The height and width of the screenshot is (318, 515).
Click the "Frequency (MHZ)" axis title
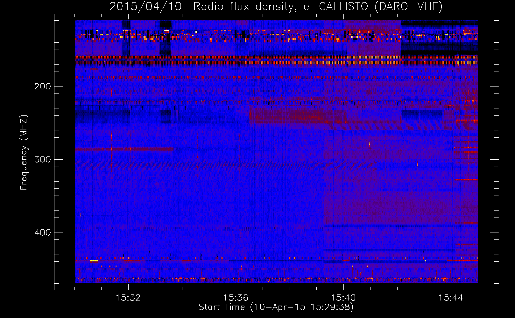click(24, 152)
